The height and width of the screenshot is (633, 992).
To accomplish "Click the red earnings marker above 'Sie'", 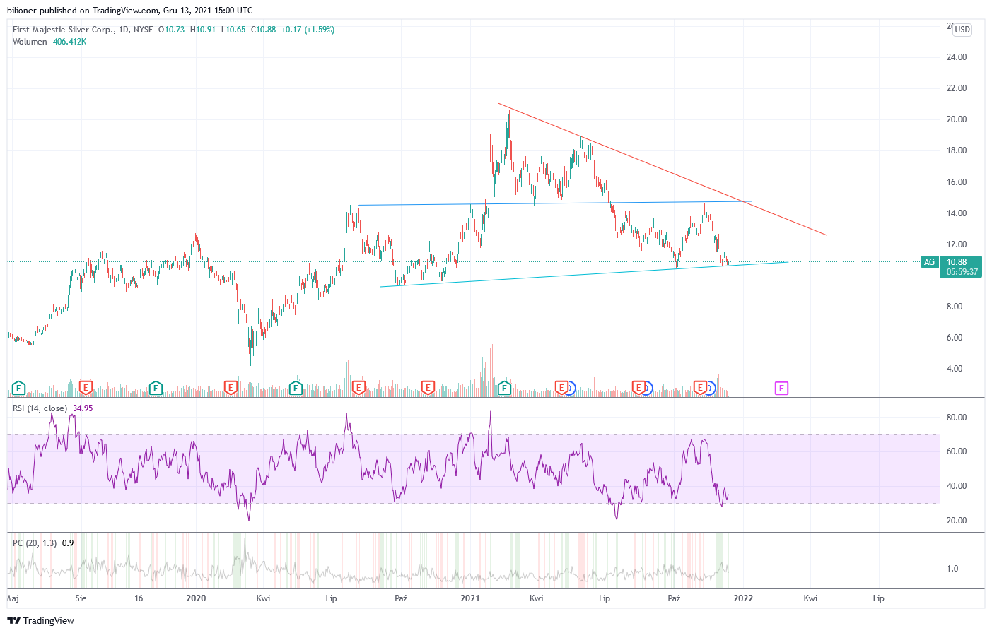I will tap(86, 388).
